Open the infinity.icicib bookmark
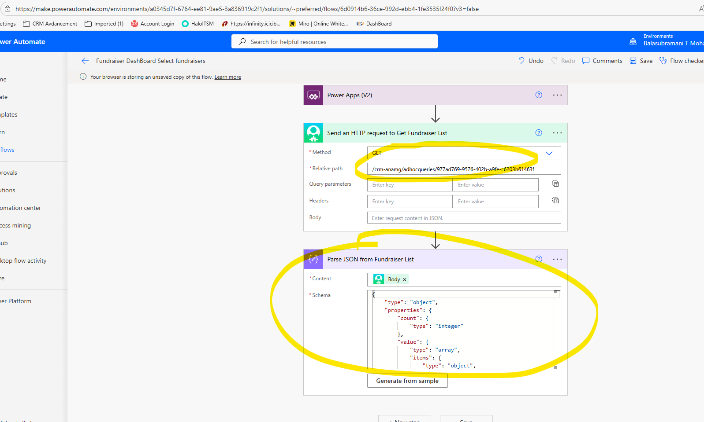Screen dimensions: 704x422 (x=251, y=24)
